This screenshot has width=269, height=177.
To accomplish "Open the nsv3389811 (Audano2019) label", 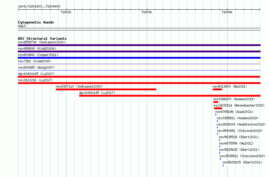I will coord(238,118).
